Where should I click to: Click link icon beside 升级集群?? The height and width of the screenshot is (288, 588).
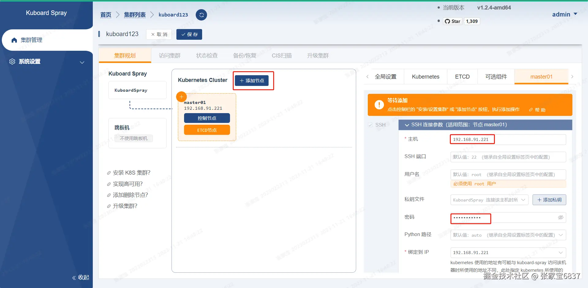109,206
